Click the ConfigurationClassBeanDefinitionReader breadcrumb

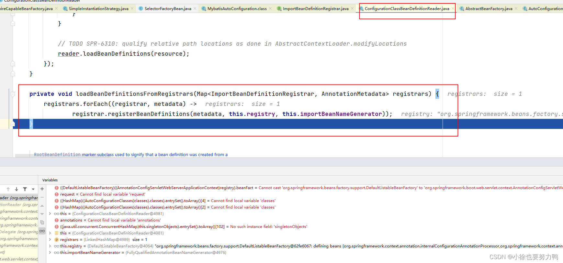(x=42, y=1)
